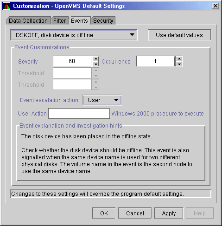Click the Cancel button
The width and height of the screenshot is (222, 226).
click(x=135, y=213)
